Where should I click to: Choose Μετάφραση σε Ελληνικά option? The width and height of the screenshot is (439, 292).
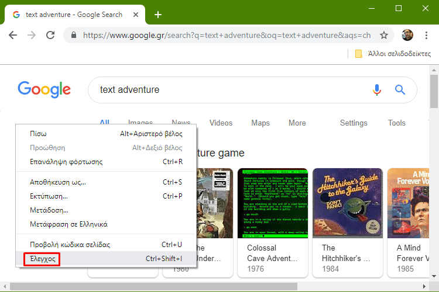(106, 224)
